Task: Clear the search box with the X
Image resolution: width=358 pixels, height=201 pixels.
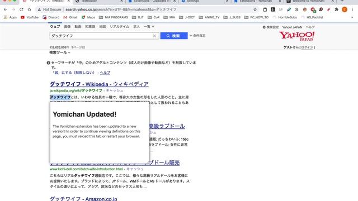Action: [154, 36]
